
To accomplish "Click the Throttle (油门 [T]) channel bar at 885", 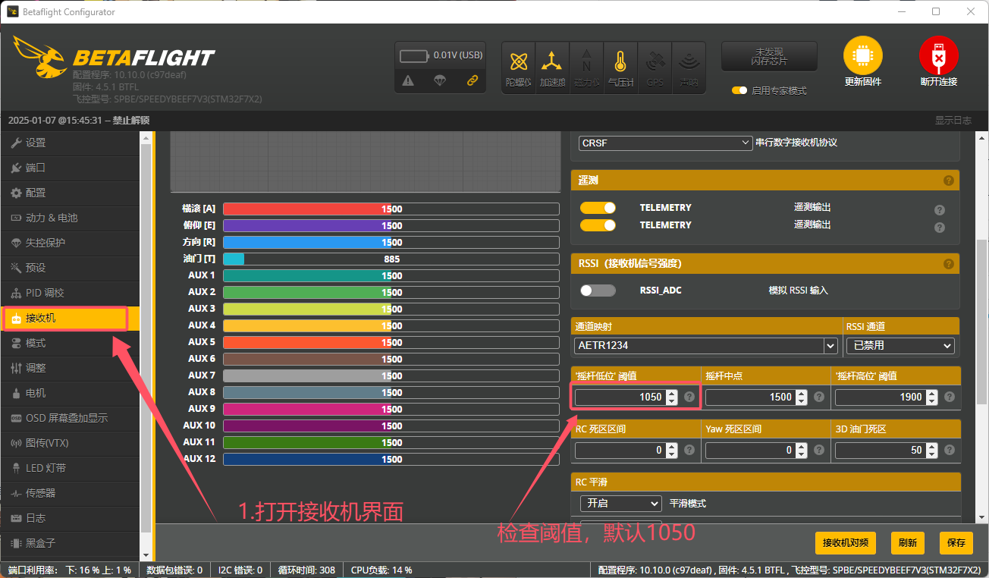I will 391,259.
